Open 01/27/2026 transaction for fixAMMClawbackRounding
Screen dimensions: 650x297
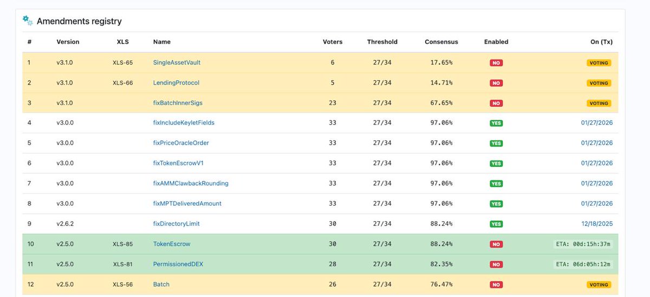(x=597, y=183)
